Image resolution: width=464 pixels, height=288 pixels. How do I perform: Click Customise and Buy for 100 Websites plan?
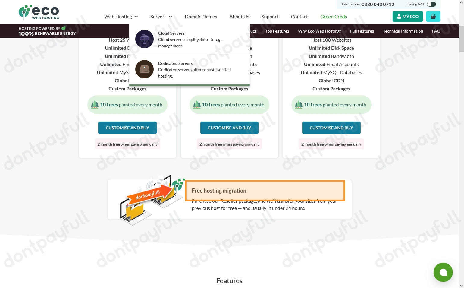[331, 128]
